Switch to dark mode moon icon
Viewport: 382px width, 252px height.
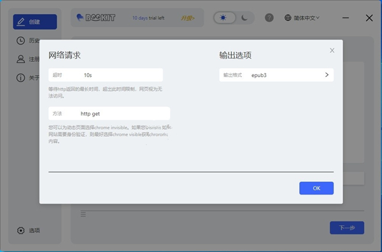[244, 18]
